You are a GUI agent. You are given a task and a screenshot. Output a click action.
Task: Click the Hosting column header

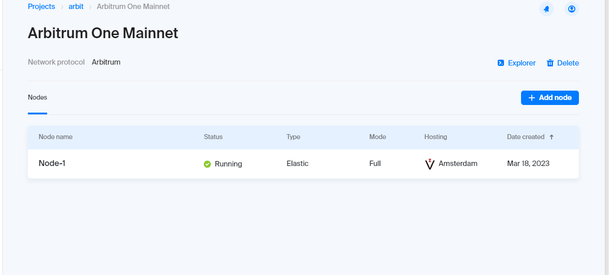point(436,137)
